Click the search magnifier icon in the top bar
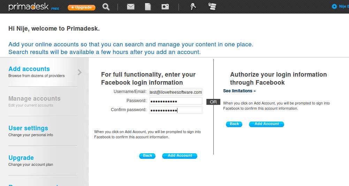Image resolution: width=349 pixels, height=186 pixels. [x=106, y=7]
